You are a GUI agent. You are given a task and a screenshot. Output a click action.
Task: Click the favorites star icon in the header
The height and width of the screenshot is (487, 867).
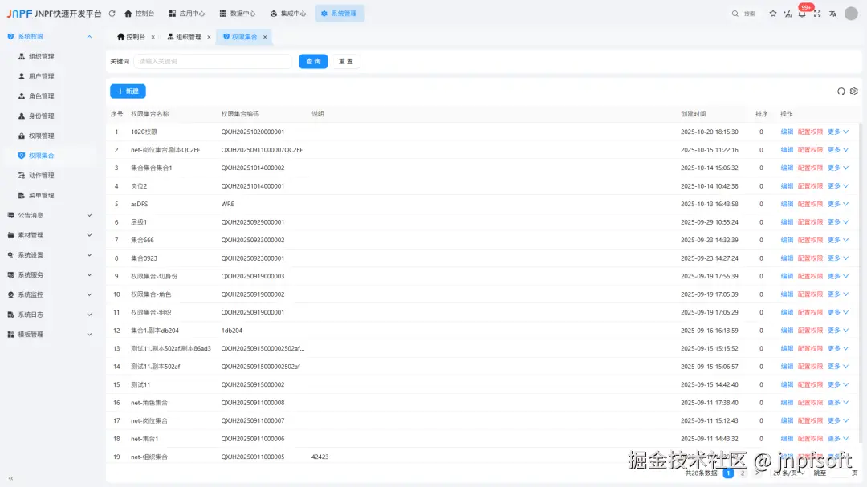(773, 14)
